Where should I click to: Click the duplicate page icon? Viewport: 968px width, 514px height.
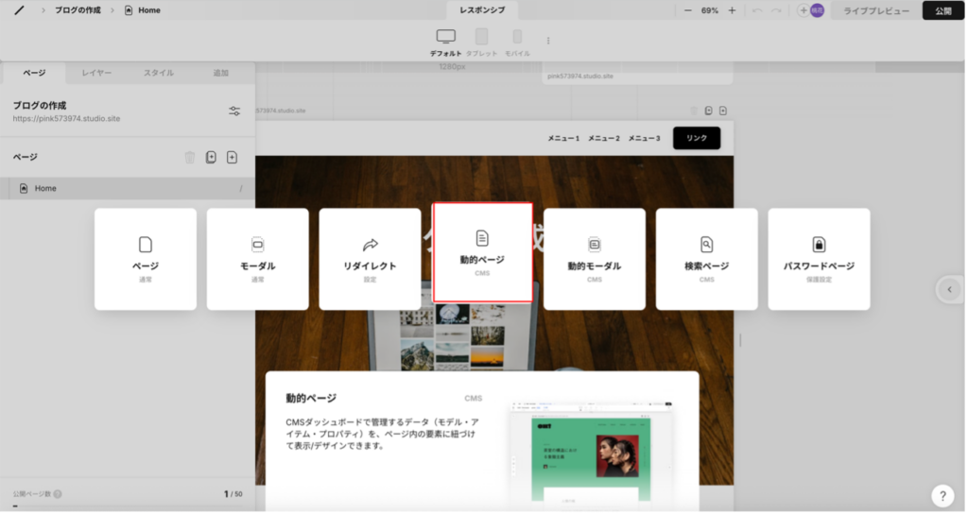point(211,158)
